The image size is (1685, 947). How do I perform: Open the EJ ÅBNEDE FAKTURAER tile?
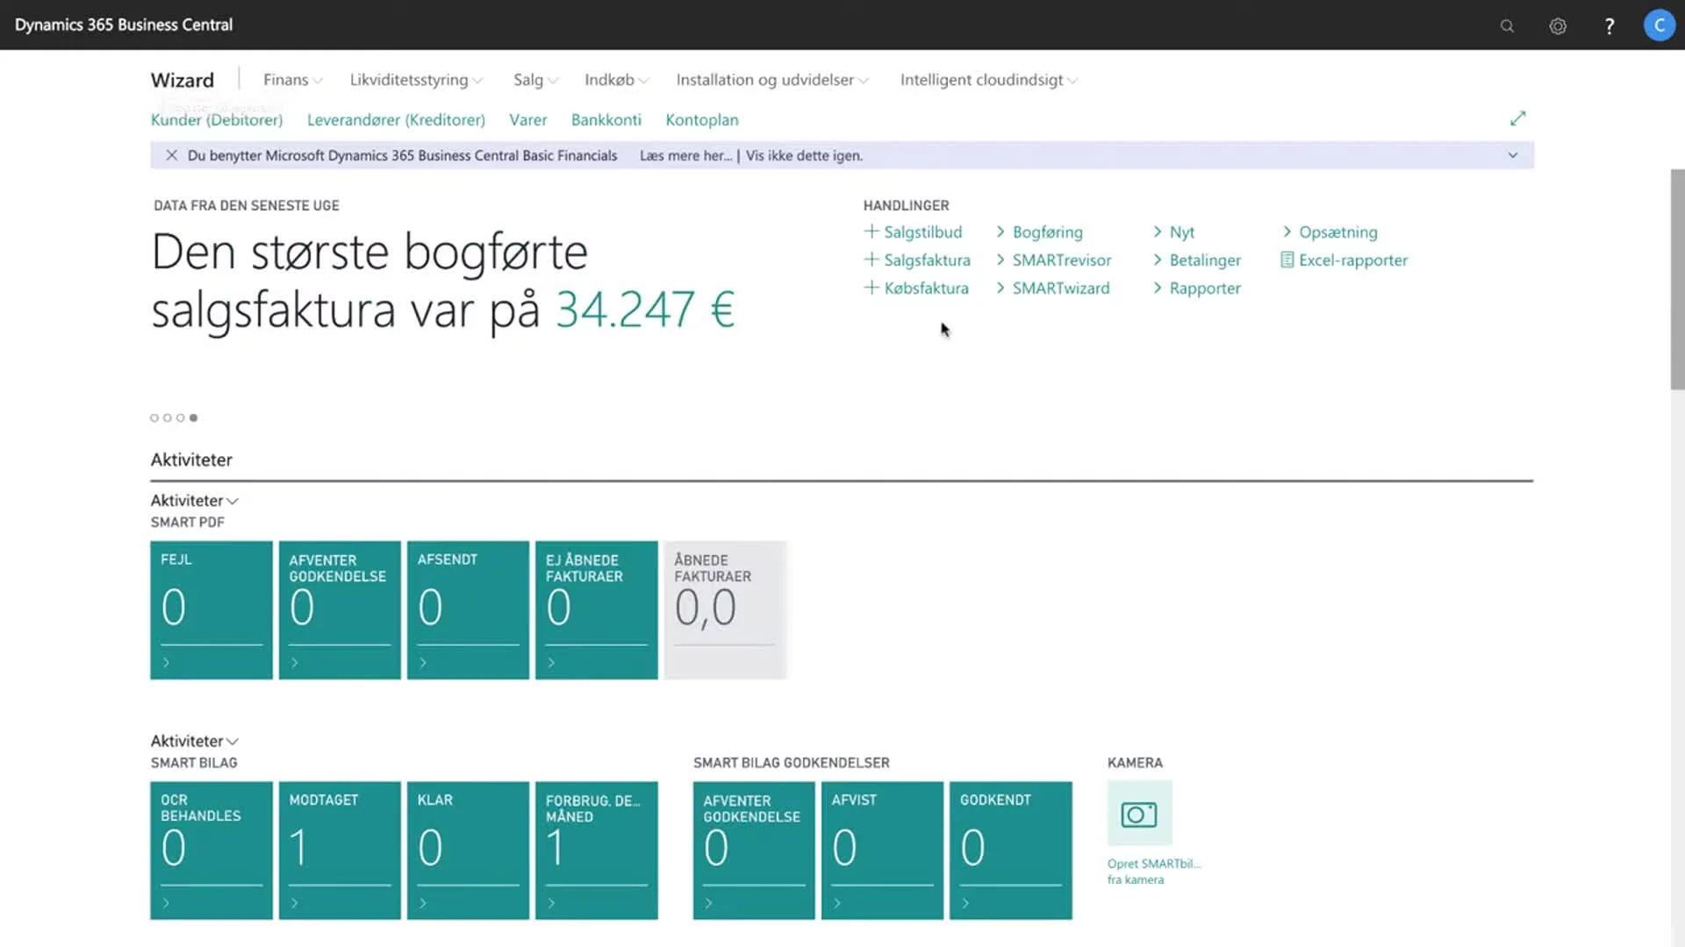tap(597, 610)
